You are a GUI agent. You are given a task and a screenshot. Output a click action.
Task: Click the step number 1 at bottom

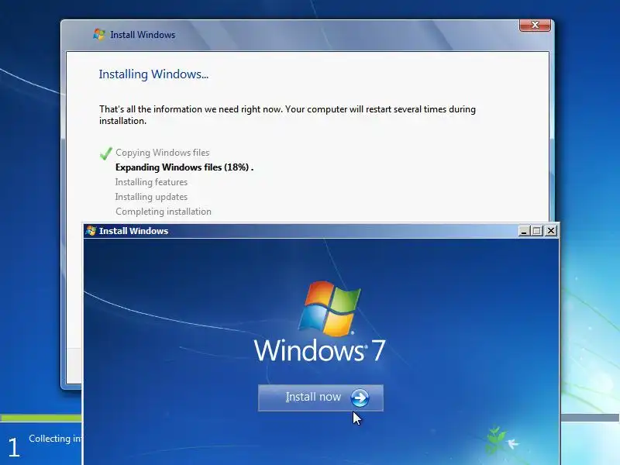tap(14, 447)
